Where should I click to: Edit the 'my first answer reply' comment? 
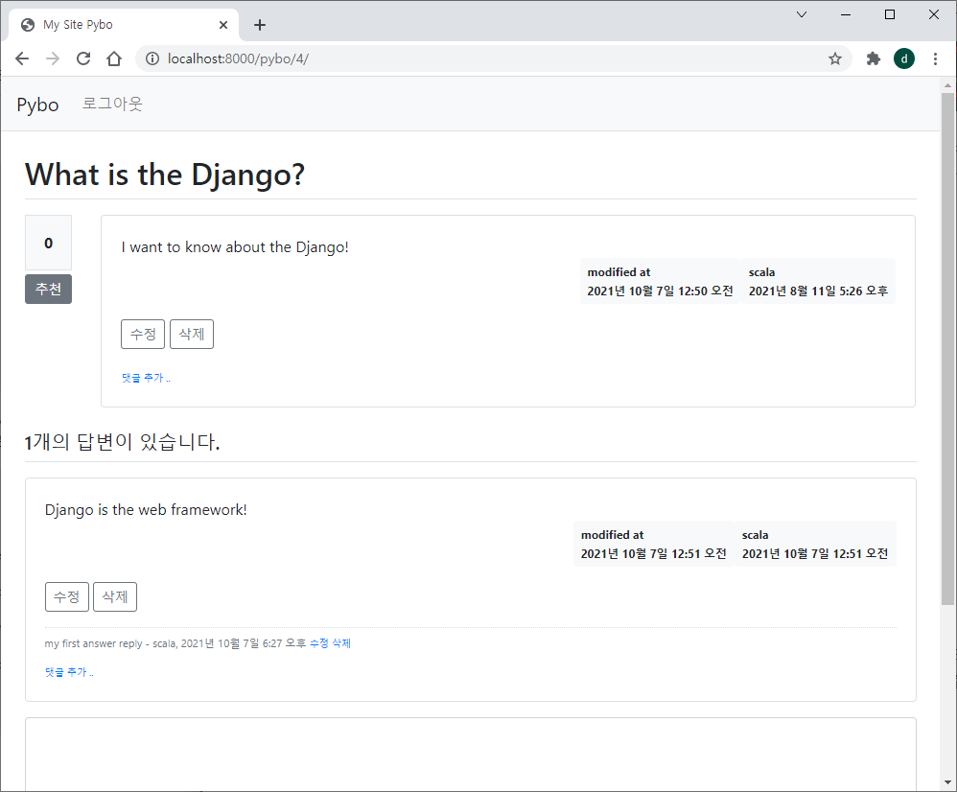pyautogui.click(x=318, y=643)
